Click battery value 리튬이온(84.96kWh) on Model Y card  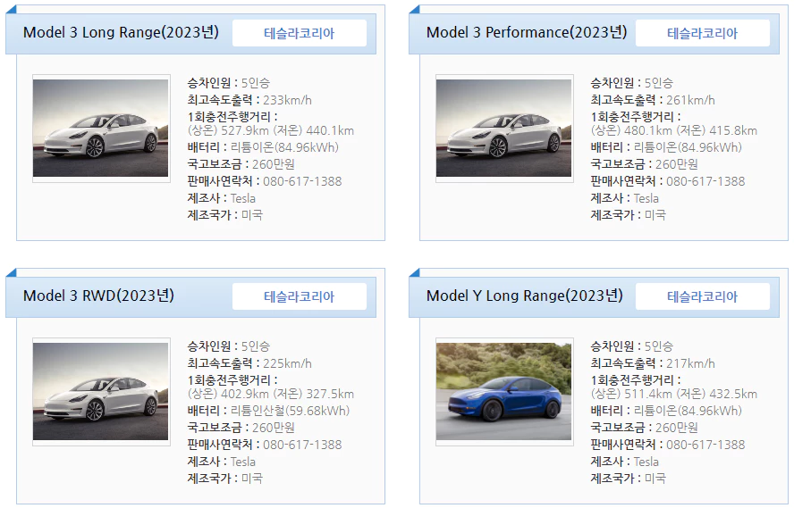(x=688, y=411)
